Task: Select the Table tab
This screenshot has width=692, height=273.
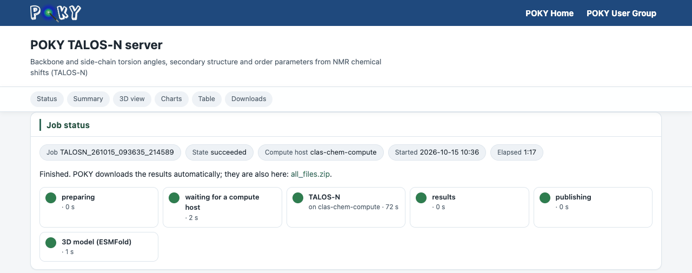Action: [207, 99]
